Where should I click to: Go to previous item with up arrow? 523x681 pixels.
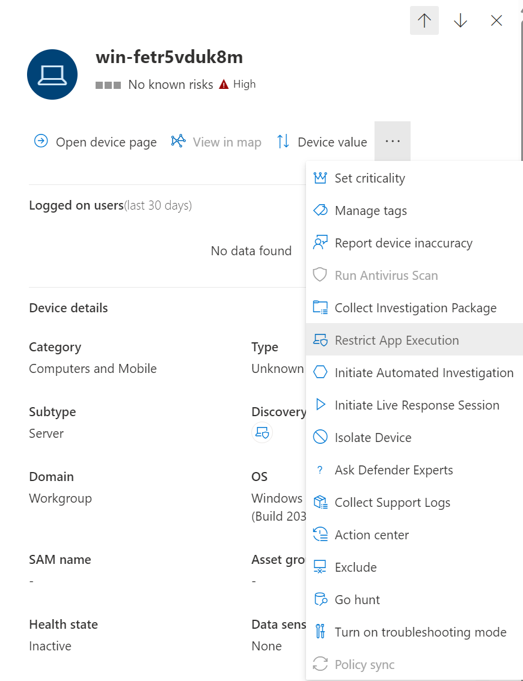coord(424,21)
